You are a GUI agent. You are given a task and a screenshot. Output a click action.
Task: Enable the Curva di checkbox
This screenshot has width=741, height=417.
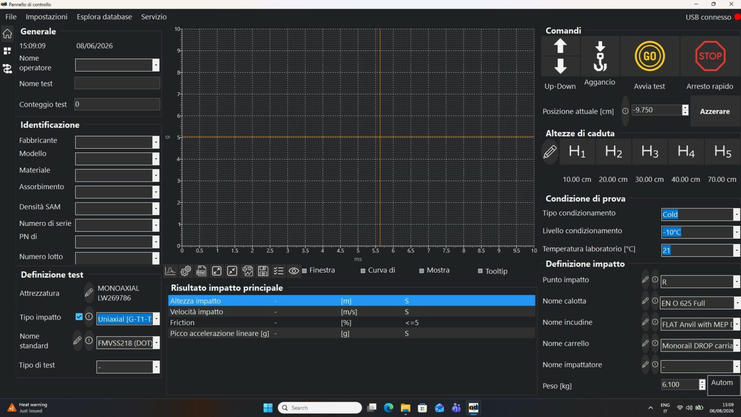click(x=363, y=271)
